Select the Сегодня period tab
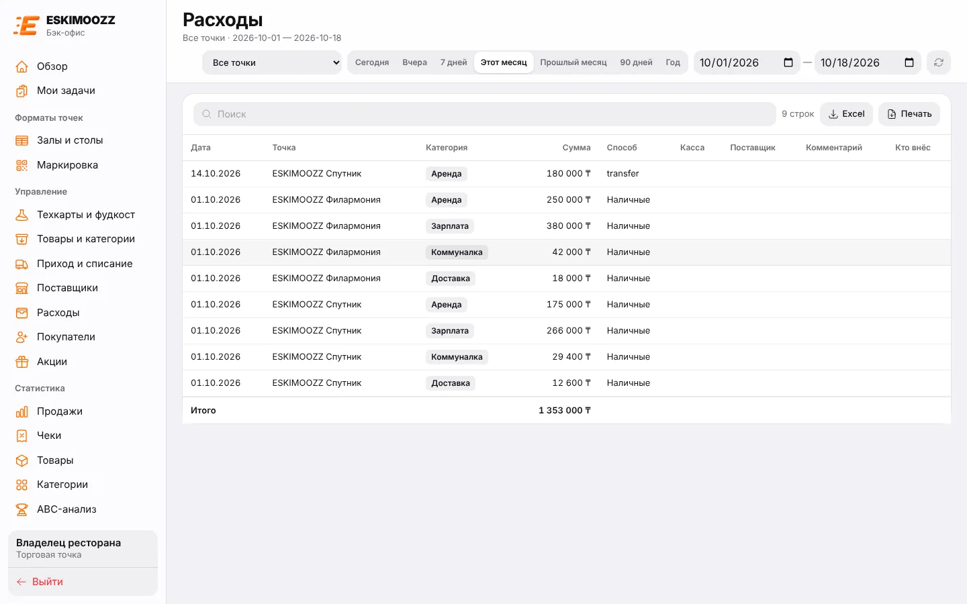Image resolution: width=967 pixels, height=604 pixels. 372,62
